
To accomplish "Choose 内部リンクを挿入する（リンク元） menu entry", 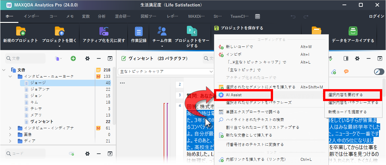I will pyautogui.click(x=271, y=160).
